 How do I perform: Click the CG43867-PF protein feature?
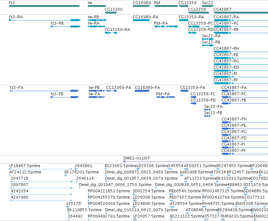click(x=245, y=154)
